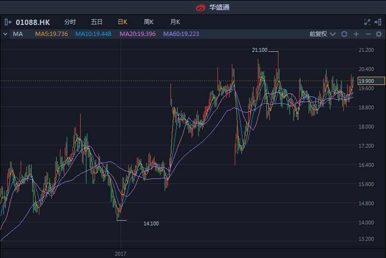
Task: Switch to 五日 five-day tab
Action: tap(96, 22)
